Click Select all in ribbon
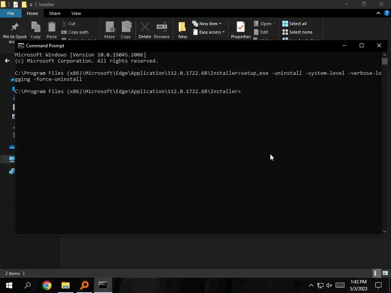The width and height of the screenshot is (391, 293). click(294, 24)
